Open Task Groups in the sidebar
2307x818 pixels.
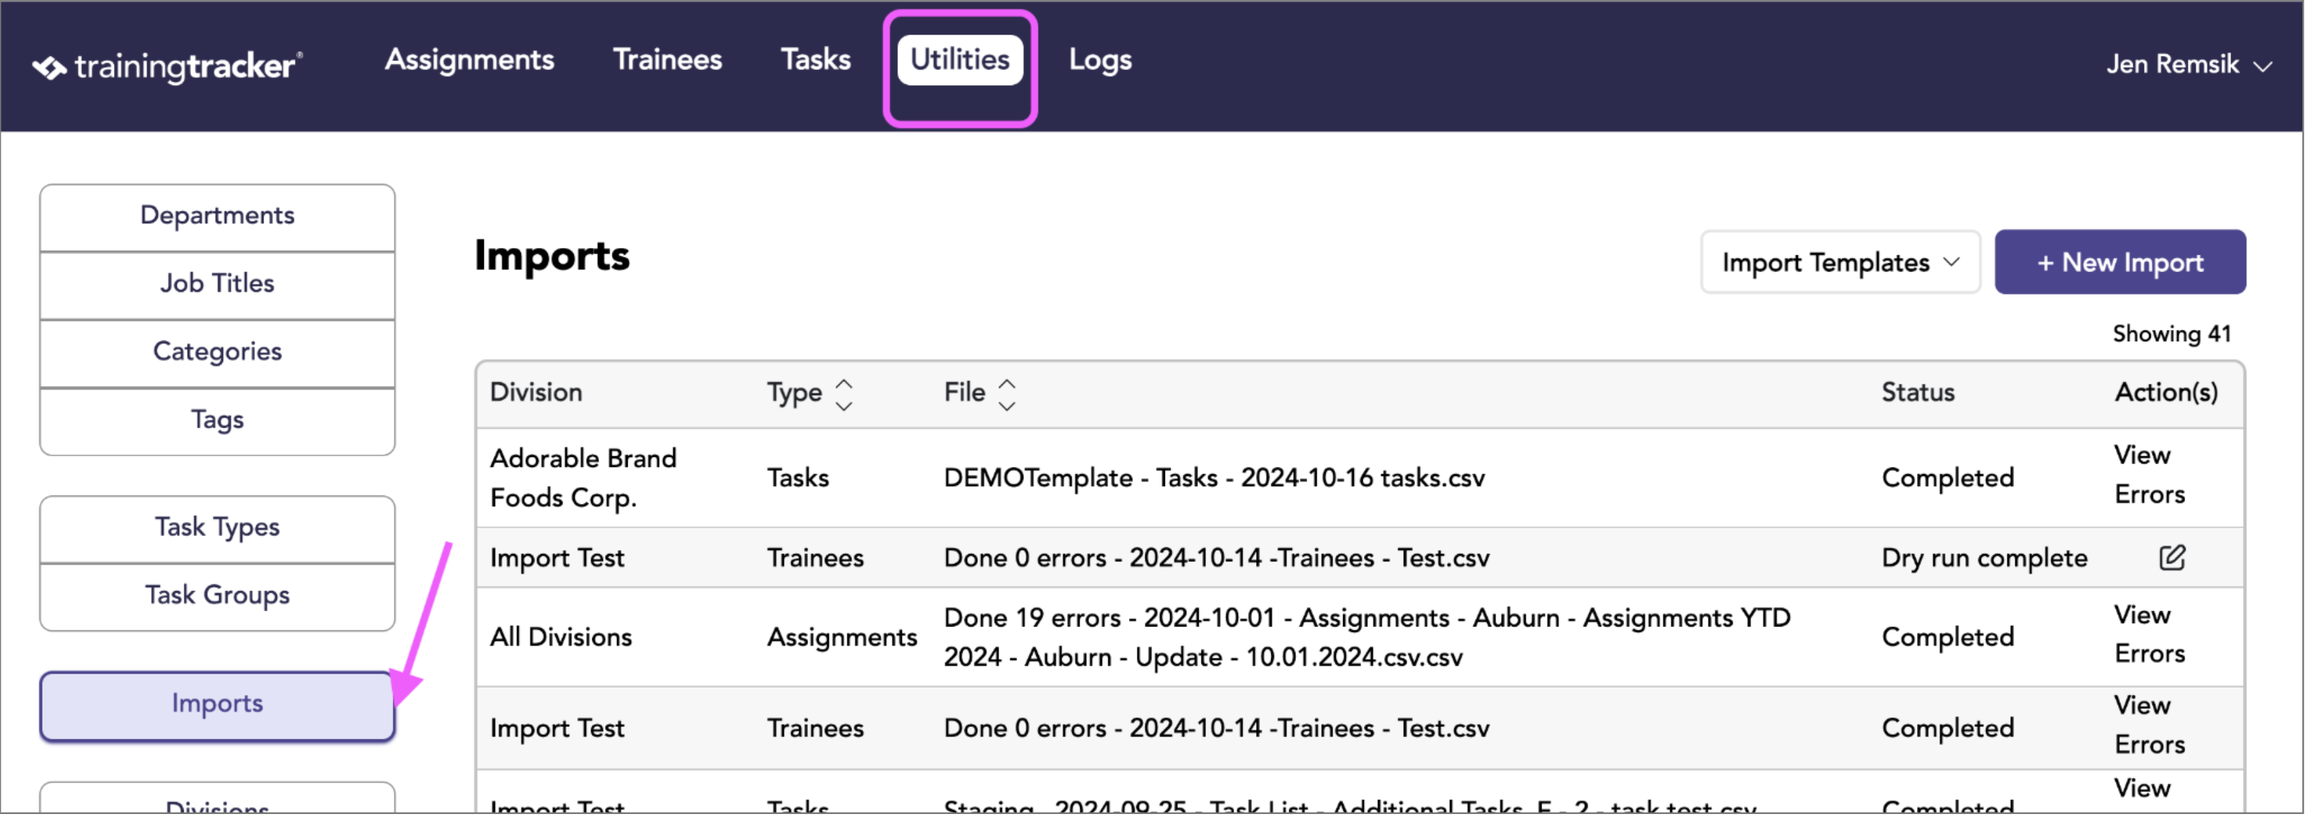tap(217, 596)
